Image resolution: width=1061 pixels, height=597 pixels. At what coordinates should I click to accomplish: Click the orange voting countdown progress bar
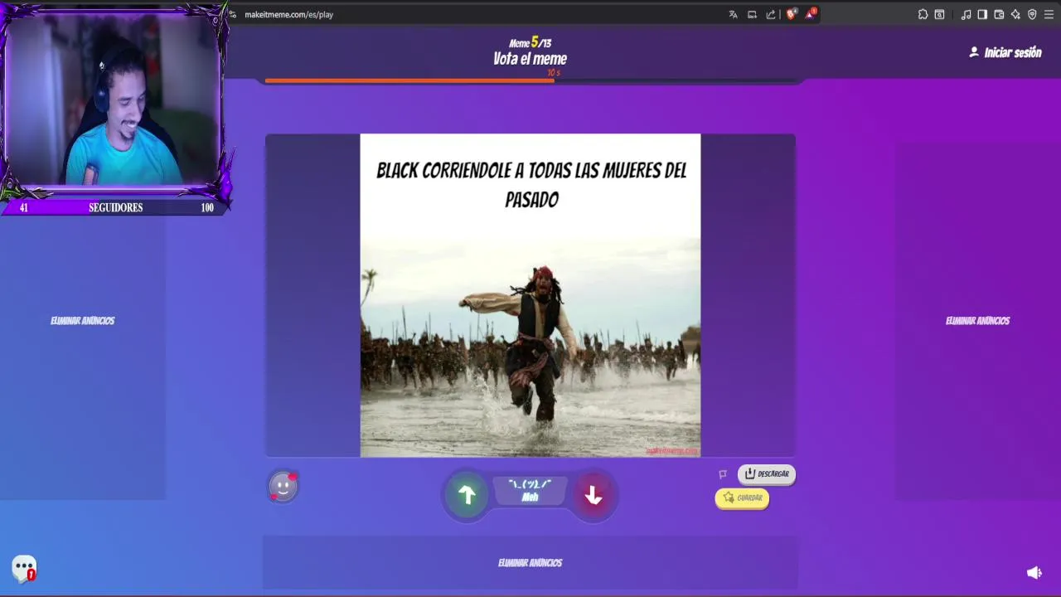[409, 80]
